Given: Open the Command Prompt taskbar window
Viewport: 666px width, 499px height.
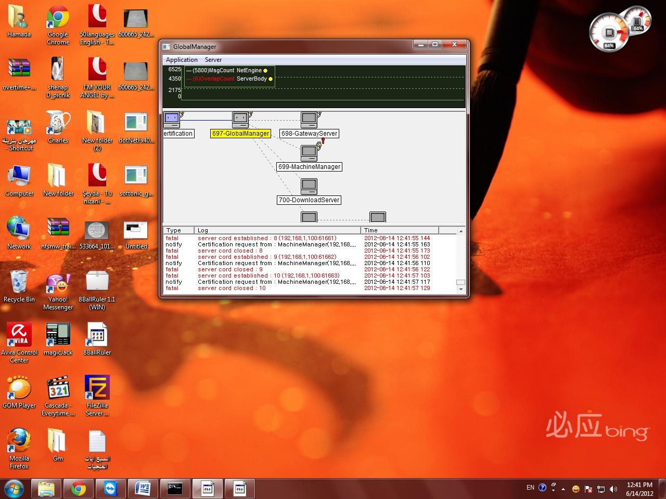Looking at the screenshot, I should [x=175, y=489].
